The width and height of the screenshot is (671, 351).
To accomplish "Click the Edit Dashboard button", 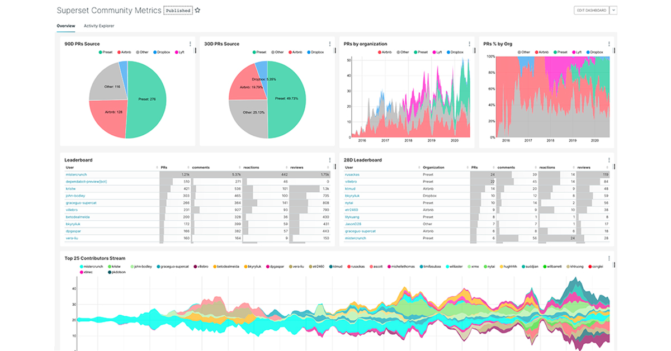I will point(591,10).
